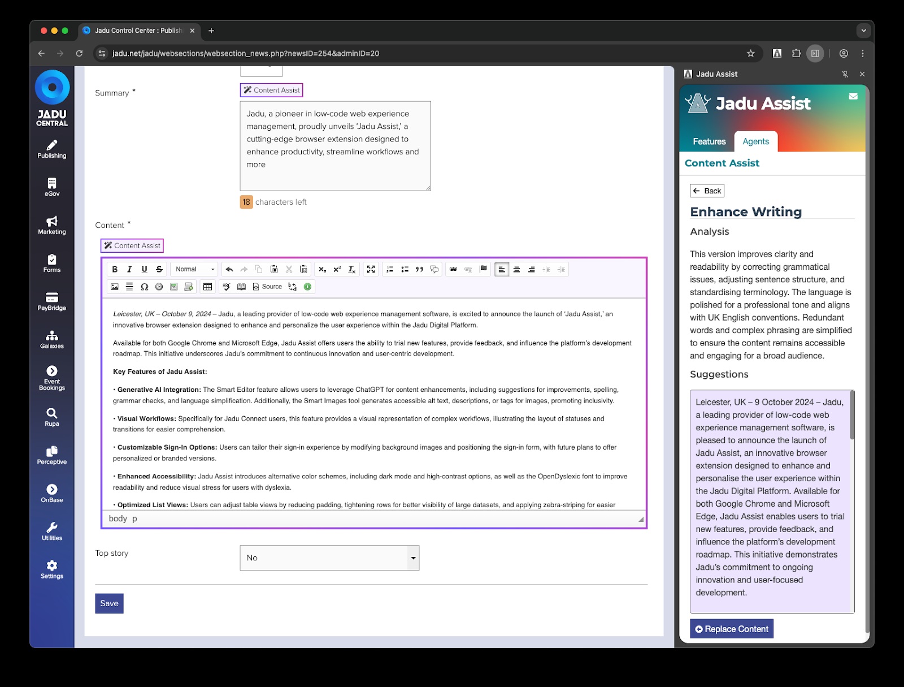The height and width of the screenshot is (687, 904).
Task: Open the Top story dropdown
Action: pos(329,558)
